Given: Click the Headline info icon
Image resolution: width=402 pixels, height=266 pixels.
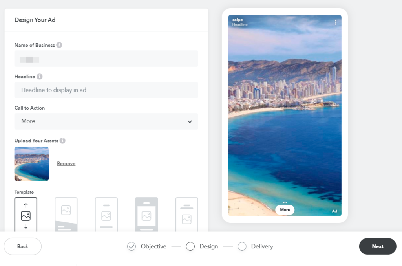Looking at the screenshot, I should click(40, 77).
